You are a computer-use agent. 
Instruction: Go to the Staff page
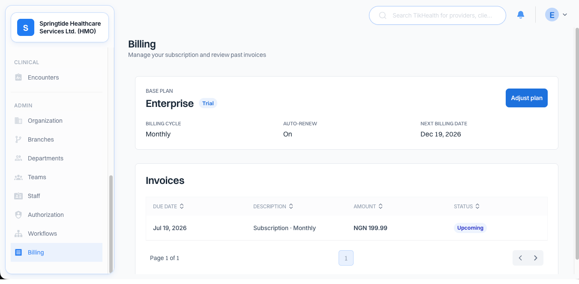57,196
